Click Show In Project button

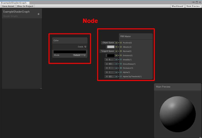(x=25, y=6)
